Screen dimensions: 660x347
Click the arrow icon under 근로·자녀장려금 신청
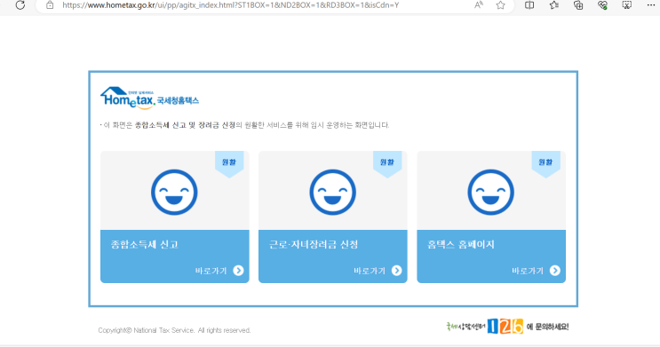click(396, 271)
